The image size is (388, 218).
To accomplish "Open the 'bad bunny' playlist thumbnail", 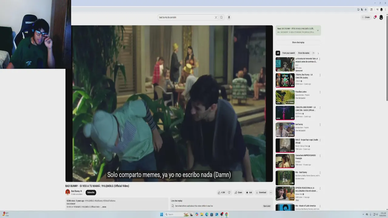I will [x=285, y=130].
